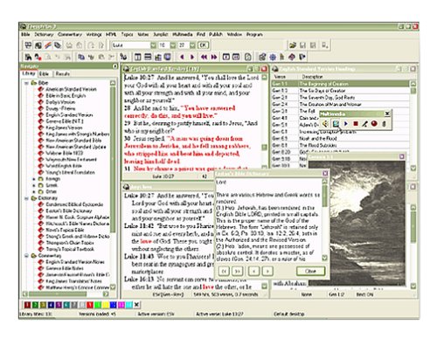Viewport: 437px width, 345px height.
Task: Switch to the Results tab in Navigator
Action: (x=63, y=73)
